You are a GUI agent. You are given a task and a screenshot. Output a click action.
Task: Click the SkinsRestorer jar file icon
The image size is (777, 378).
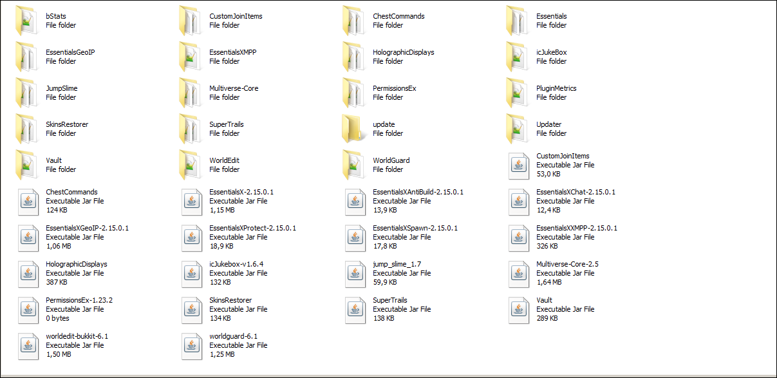point(192,310)
